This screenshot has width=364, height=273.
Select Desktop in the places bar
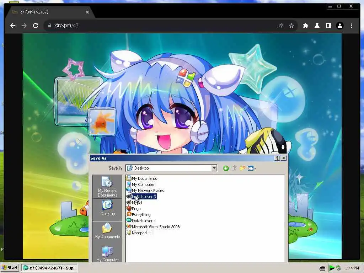pyautogui.click(x=107, y=209)
